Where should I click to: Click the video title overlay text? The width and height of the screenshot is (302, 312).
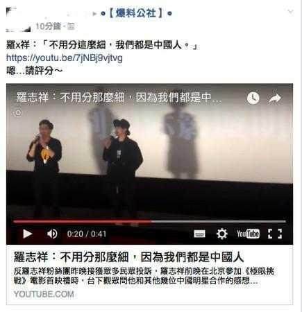[119, 98]
